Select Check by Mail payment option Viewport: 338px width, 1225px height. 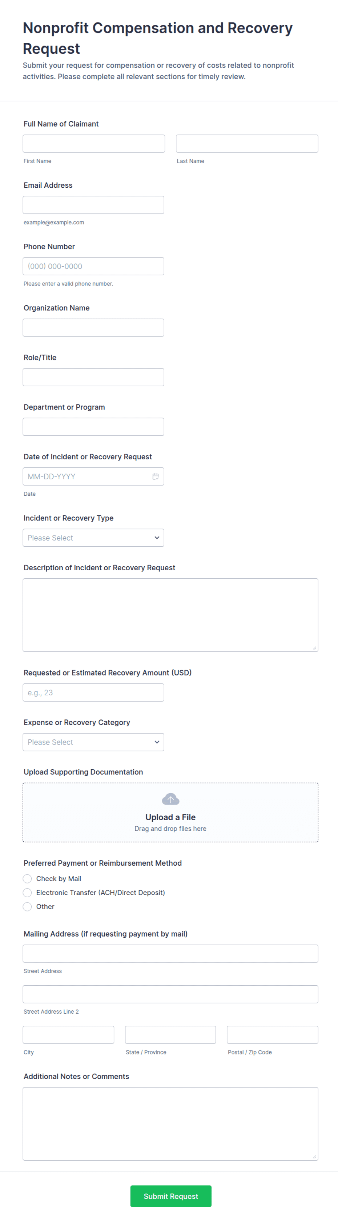point(28,879)
